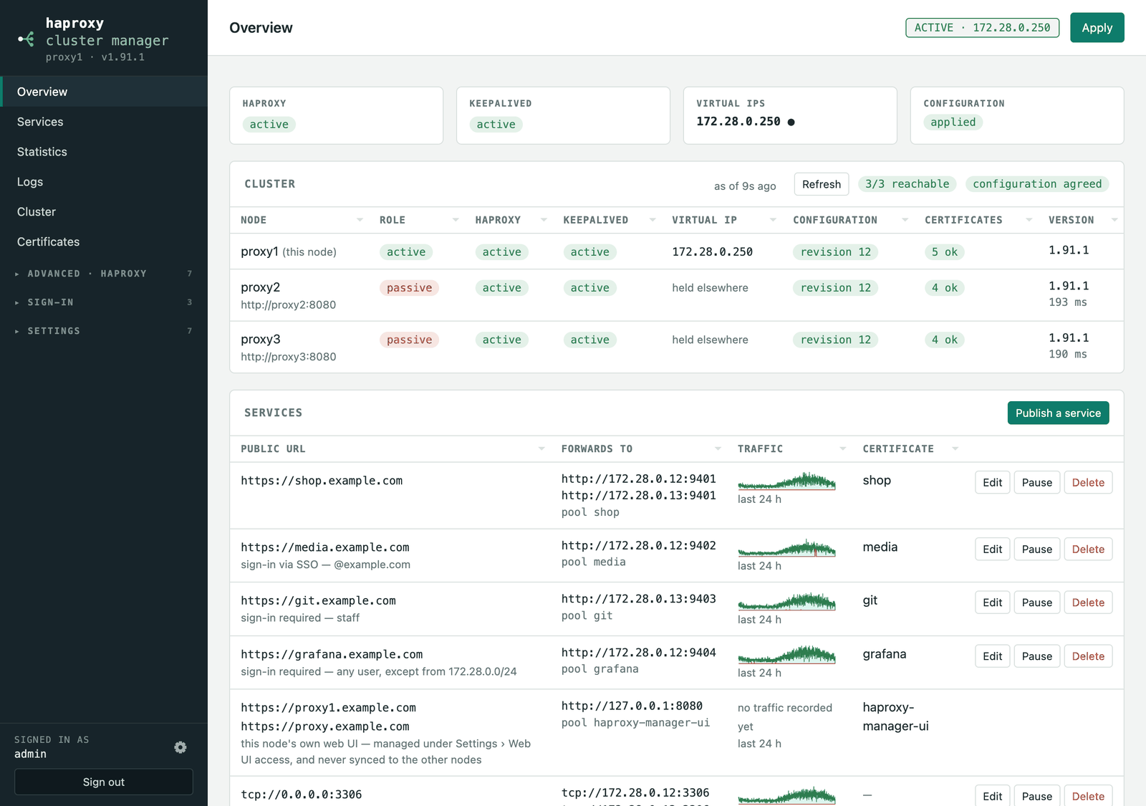This screenshot has height=806, width=1146.
Task: Open FORWARDS TO column dropdown
Action: pos(718,448)
